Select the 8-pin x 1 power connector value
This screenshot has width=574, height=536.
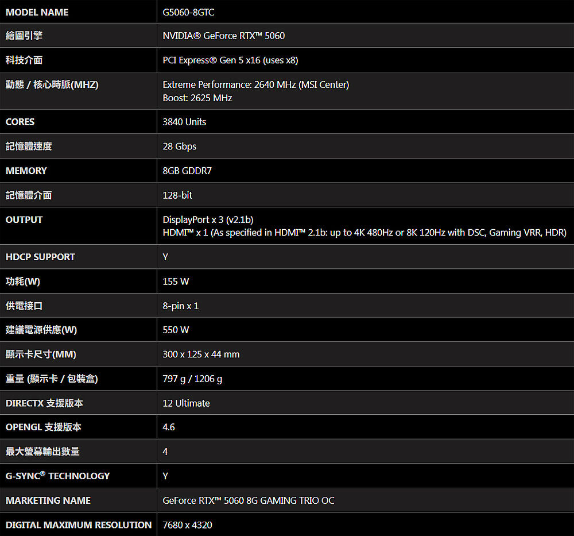pyautogui.click(x=180, y=306)
